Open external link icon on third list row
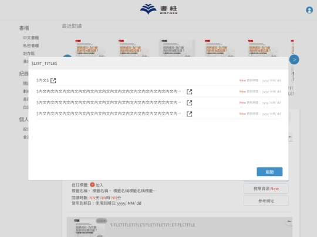The image size is (317, 237). tap(189, 102)
